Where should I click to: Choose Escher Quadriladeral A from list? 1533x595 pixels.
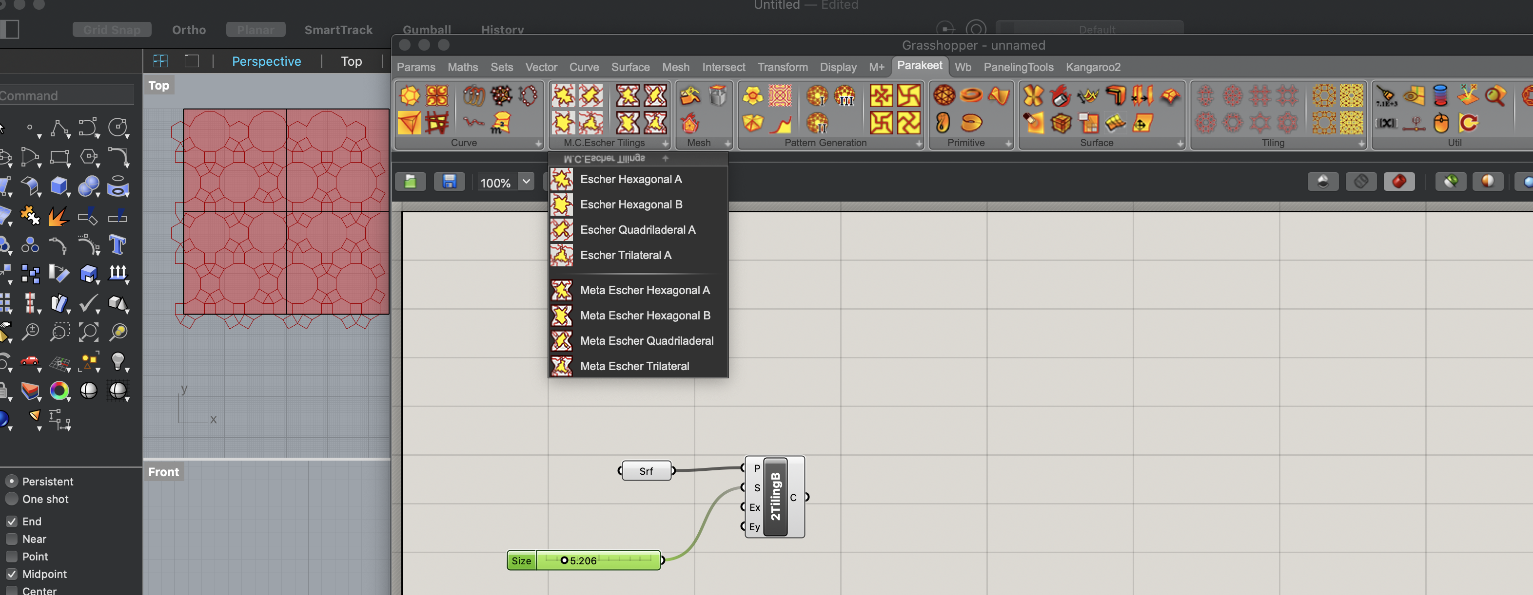[x=638, y=229]
